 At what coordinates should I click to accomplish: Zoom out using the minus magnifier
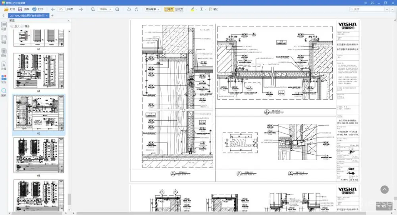[x=93, y=9]
